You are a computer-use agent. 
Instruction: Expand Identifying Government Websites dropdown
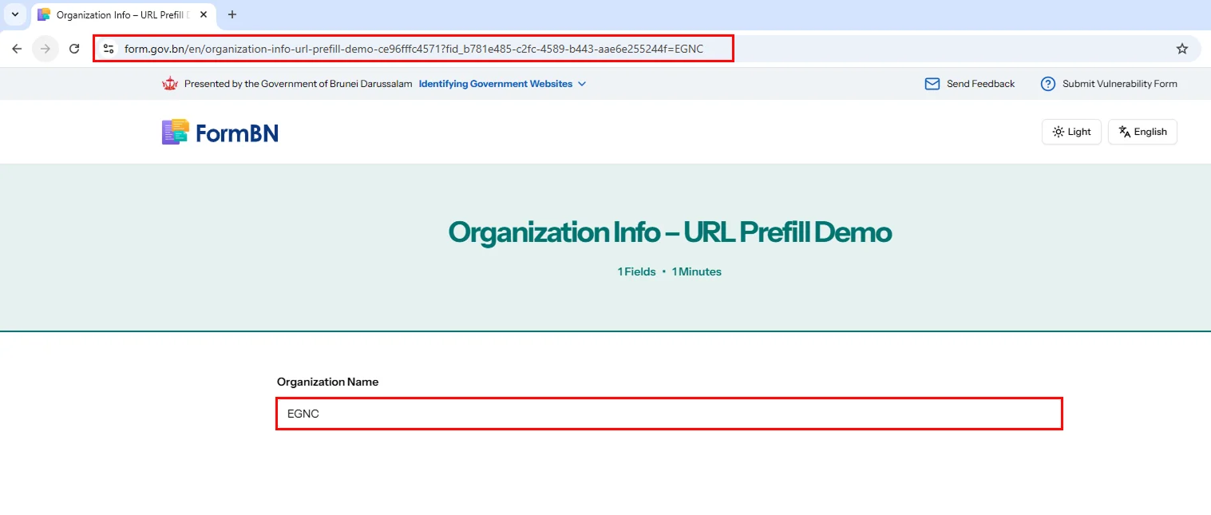(582, 84)
